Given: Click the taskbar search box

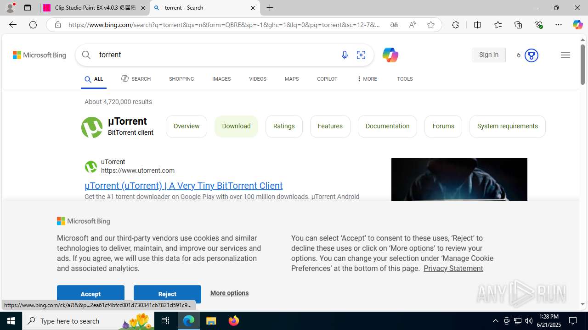Looking at the screenshot, I should 88,321.
